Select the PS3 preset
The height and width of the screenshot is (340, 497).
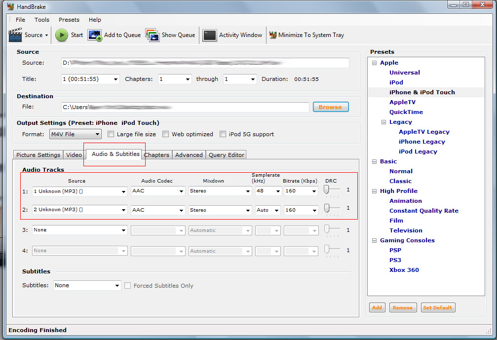[x=395, y=260]
